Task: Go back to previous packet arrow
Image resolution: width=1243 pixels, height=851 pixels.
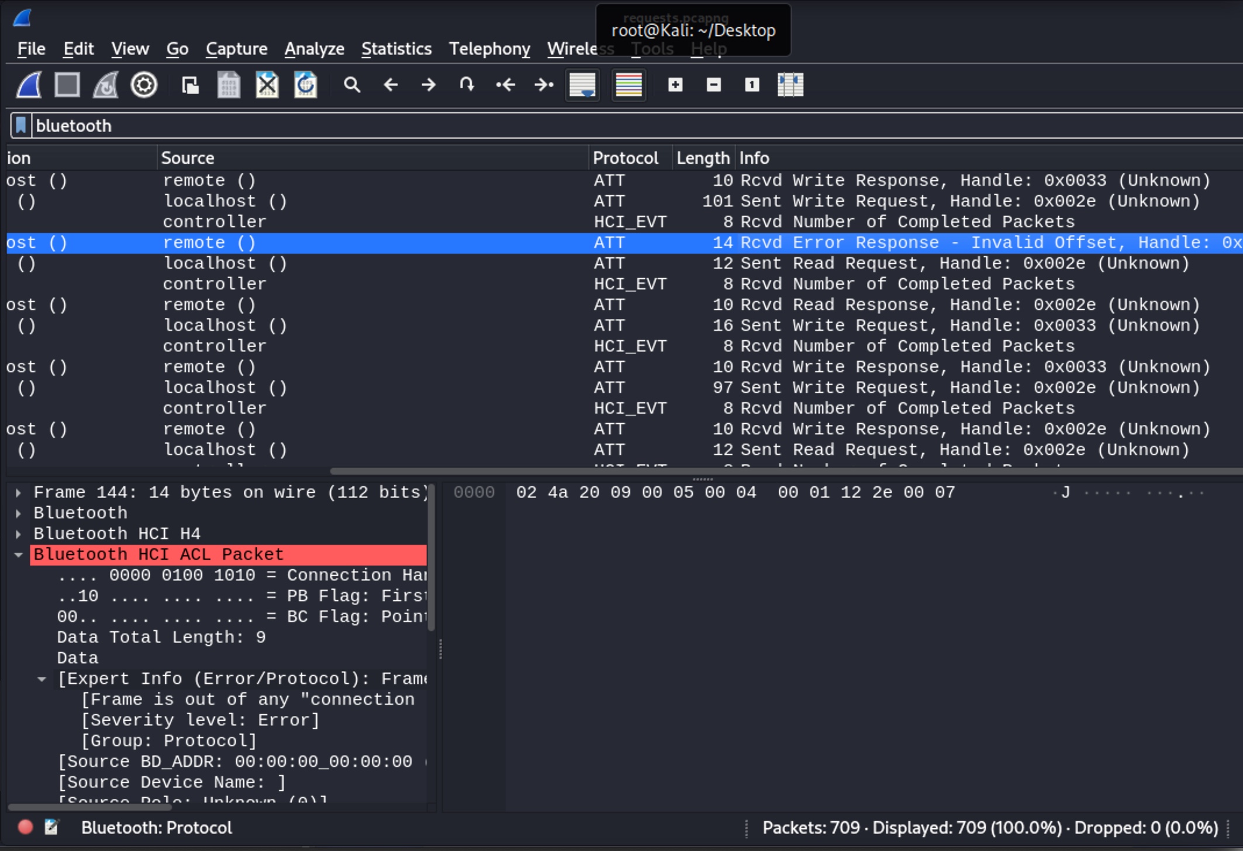Action: 391,85
